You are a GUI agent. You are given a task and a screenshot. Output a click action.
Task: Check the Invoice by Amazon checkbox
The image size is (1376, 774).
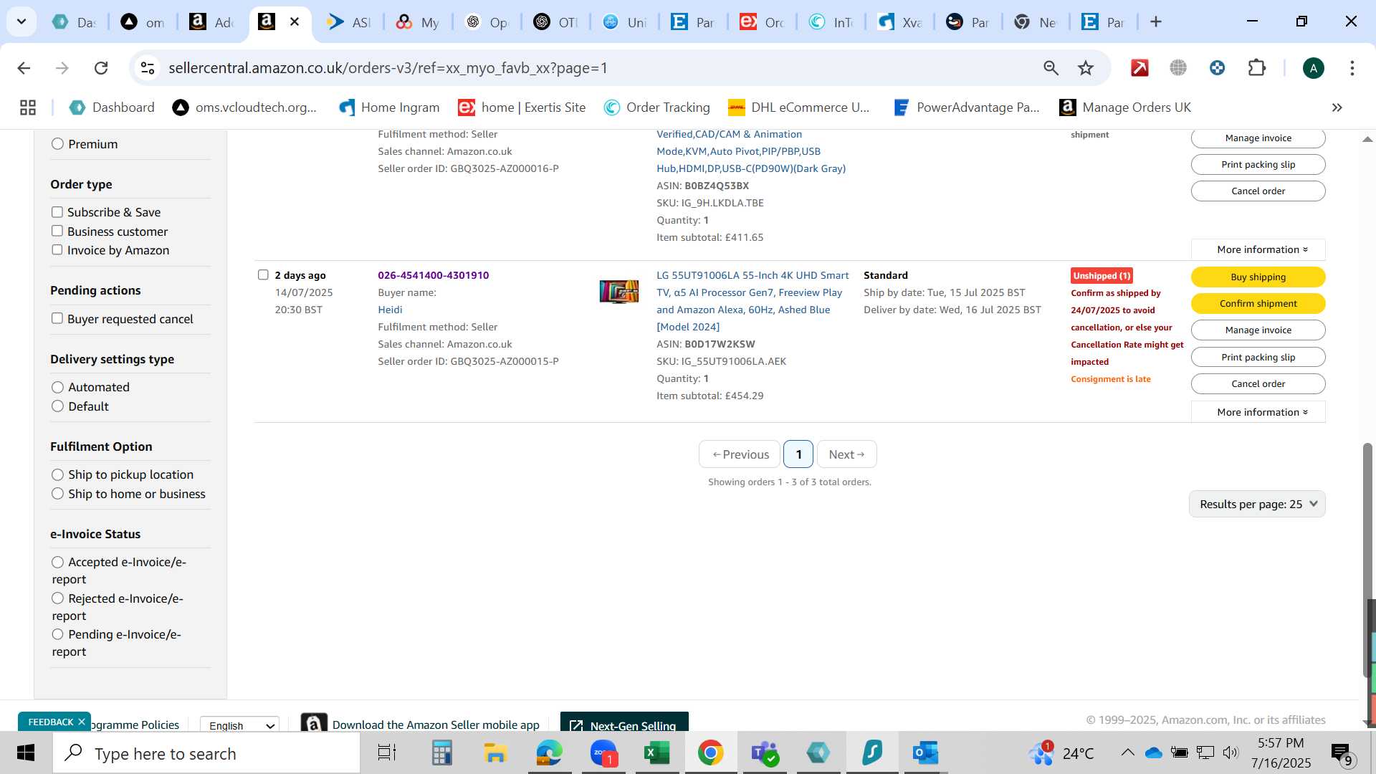click(57, 250)
